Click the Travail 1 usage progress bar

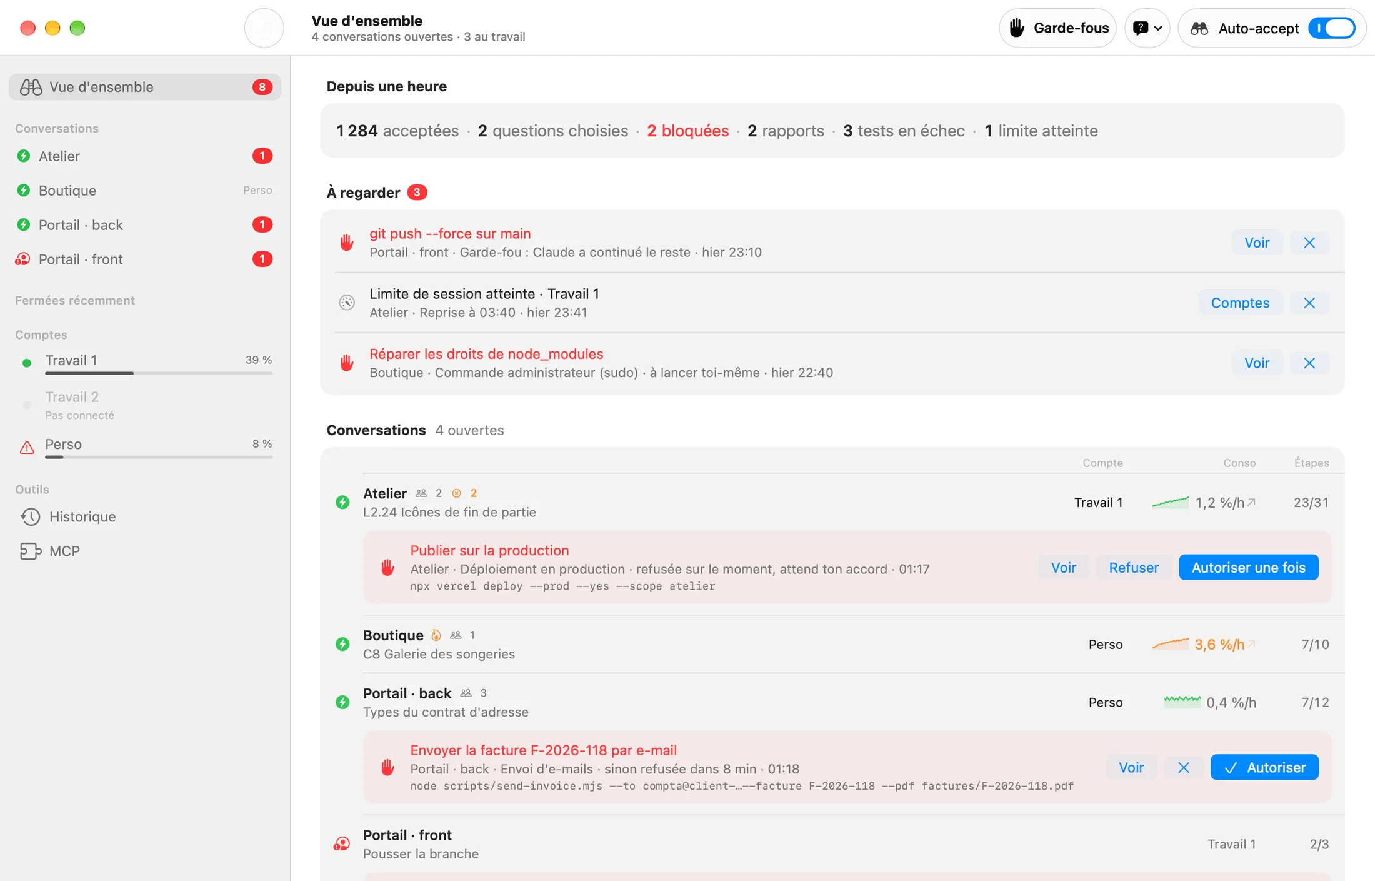(x=159, y=373)
